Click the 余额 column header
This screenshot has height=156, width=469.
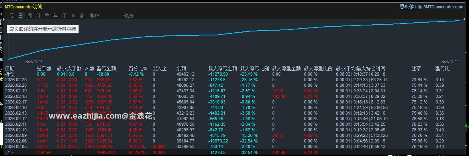(x=181, y=69)
